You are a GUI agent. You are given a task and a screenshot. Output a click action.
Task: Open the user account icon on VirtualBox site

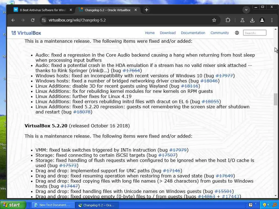[x=237, y=33]
